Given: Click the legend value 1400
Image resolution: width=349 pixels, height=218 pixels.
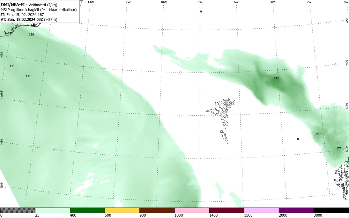Looking at the screenshot, I should (x=213, y=215).
